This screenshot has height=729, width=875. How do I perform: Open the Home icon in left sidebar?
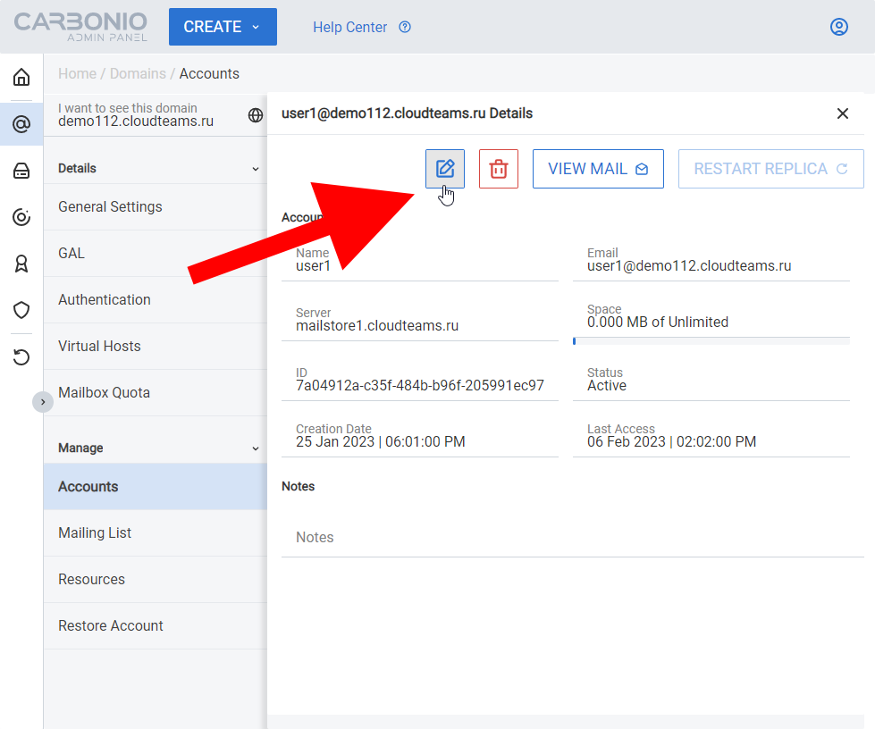21,77
